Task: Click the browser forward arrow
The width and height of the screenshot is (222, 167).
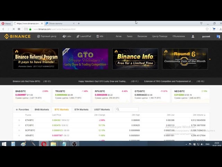Action: [9, 29]
